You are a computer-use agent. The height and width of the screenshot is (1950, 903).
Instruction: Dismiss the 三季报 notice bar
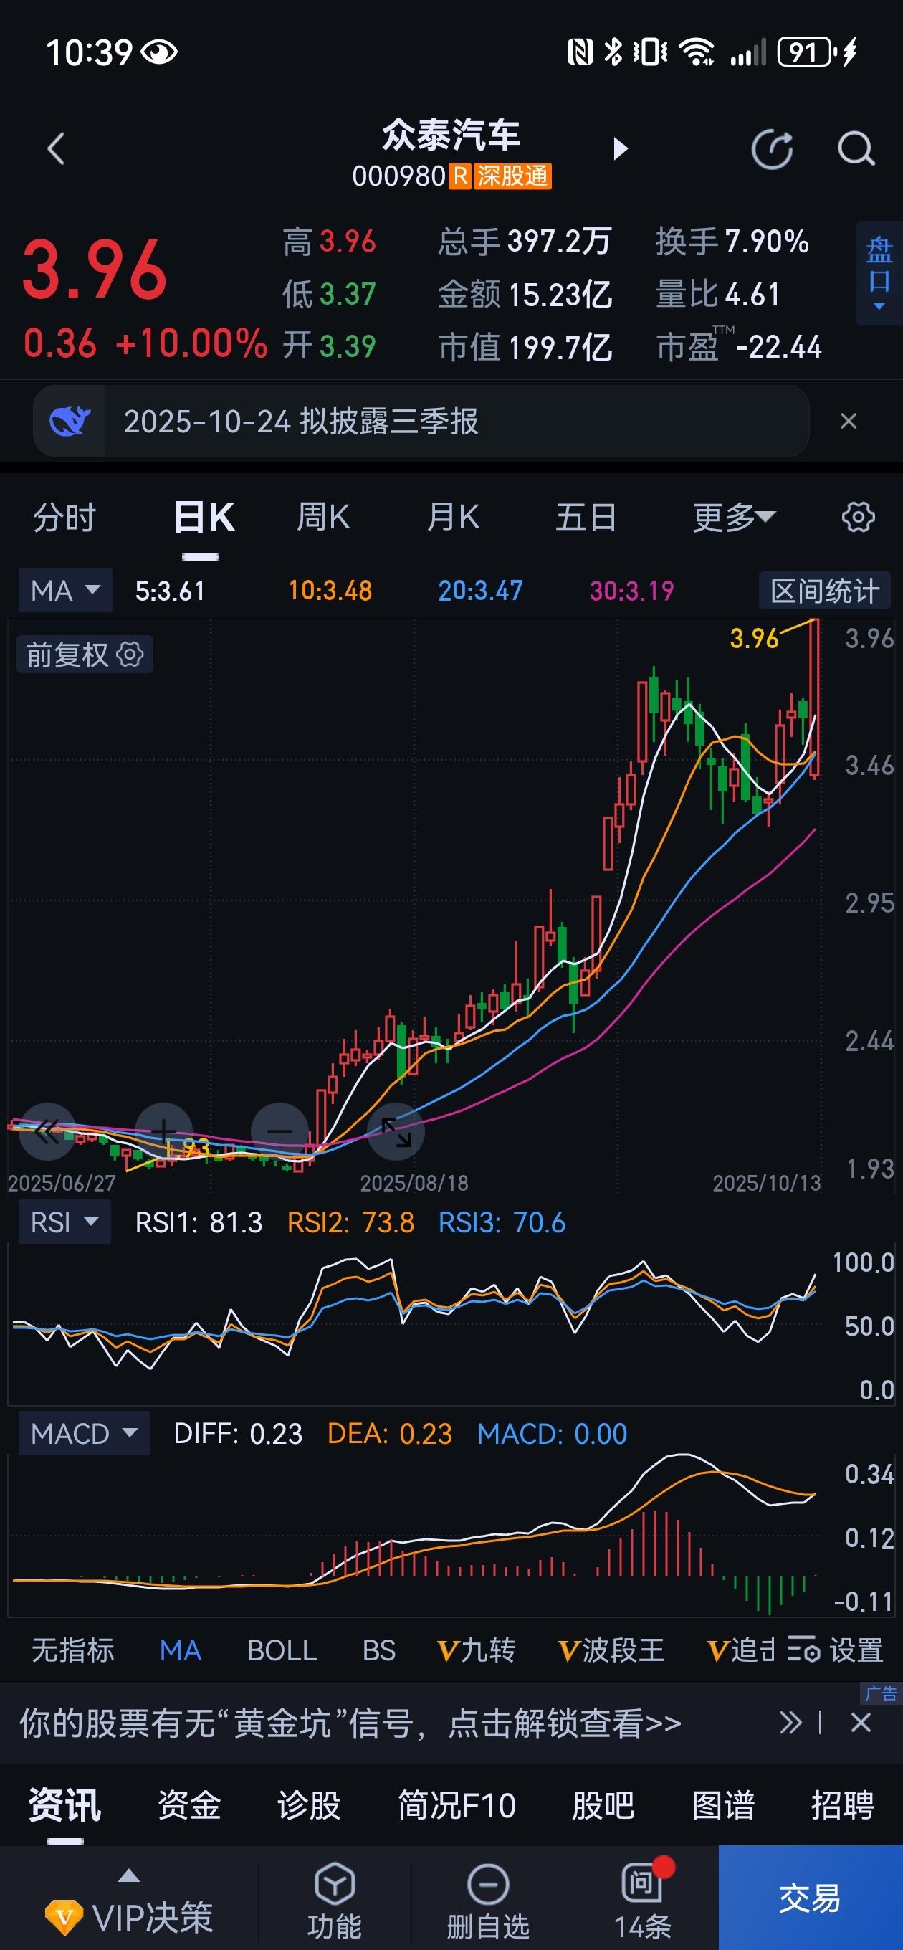click(849, 421)
